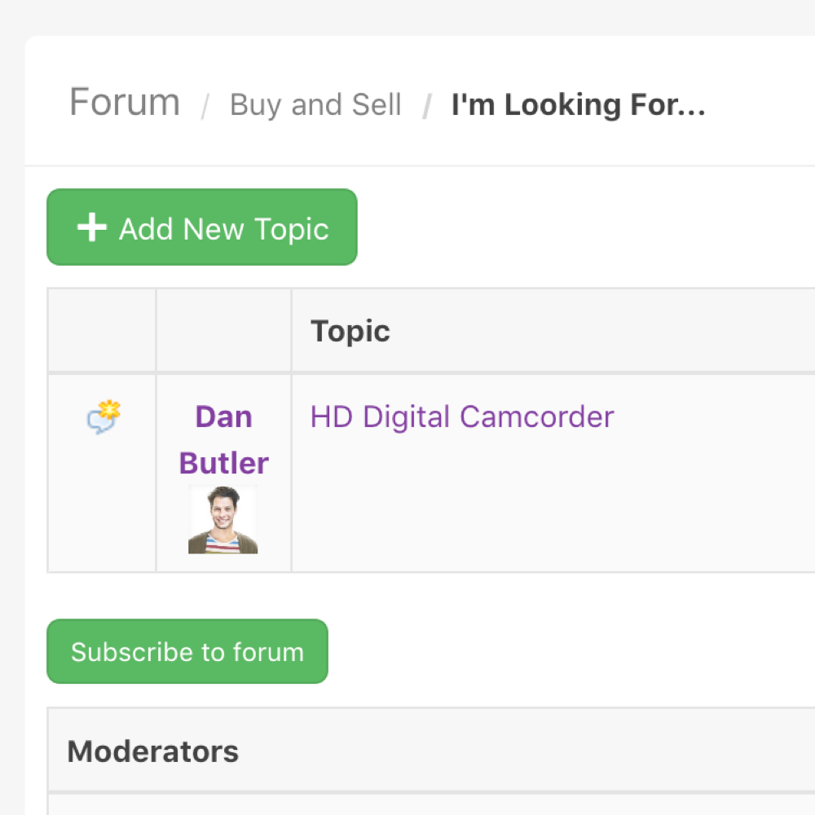Open Dan Butler's avatar photo
Screen dimensions: 815x815
222,520
